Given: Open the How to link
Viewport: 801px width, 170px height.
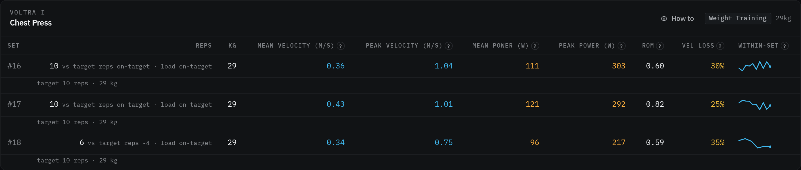Looking at the screenshot, I should click(x=683, y=19).
